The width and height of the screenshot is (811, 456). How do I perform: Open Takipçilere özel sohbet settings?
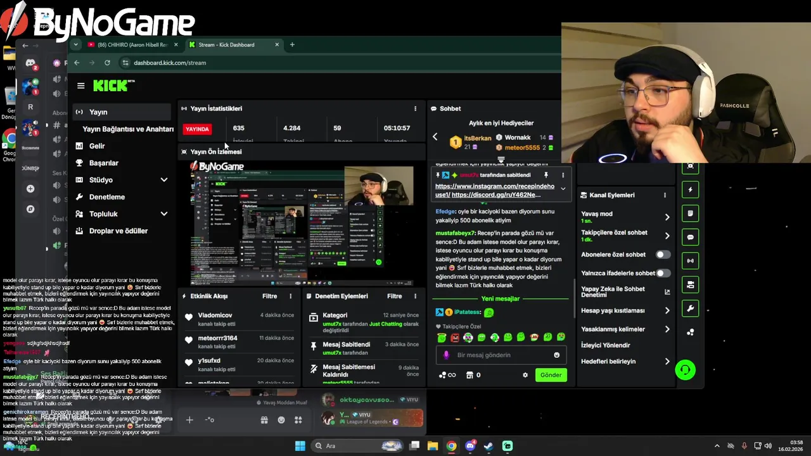pyautogui.click(x=625, y=236)
